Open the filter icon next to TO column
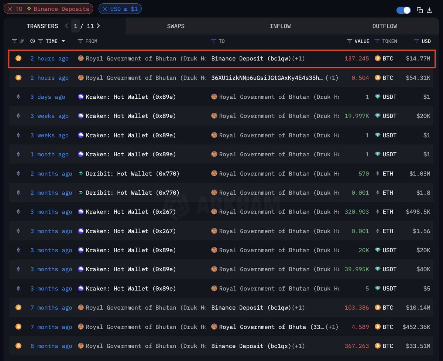This screenshot has height=361, width=443. [213, 41]
